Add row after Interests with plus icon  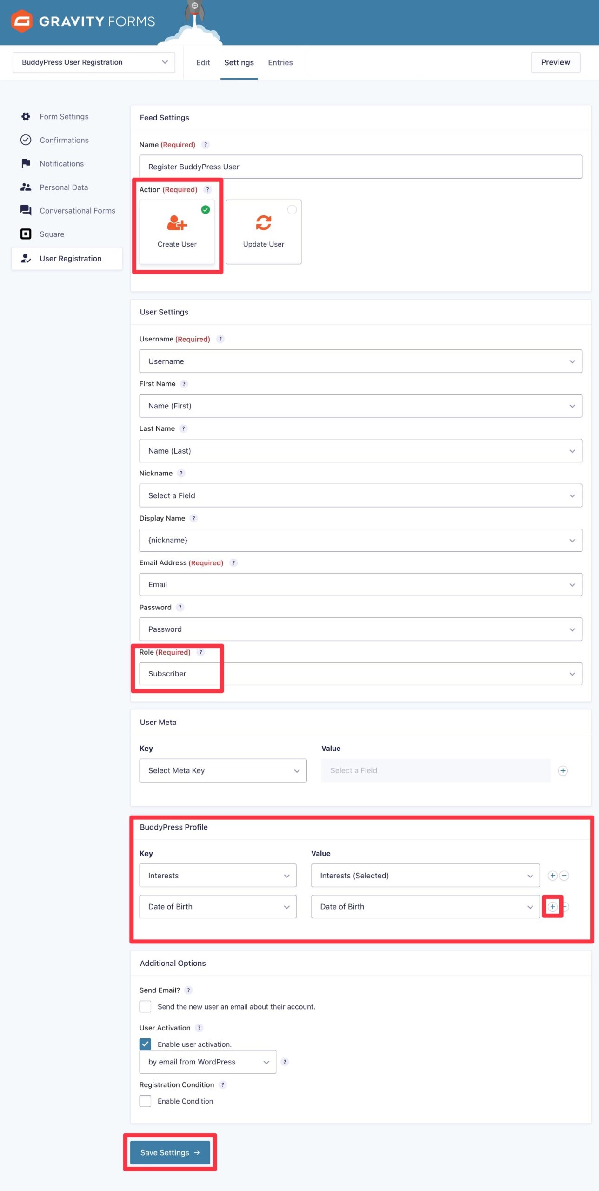[552, 876]
